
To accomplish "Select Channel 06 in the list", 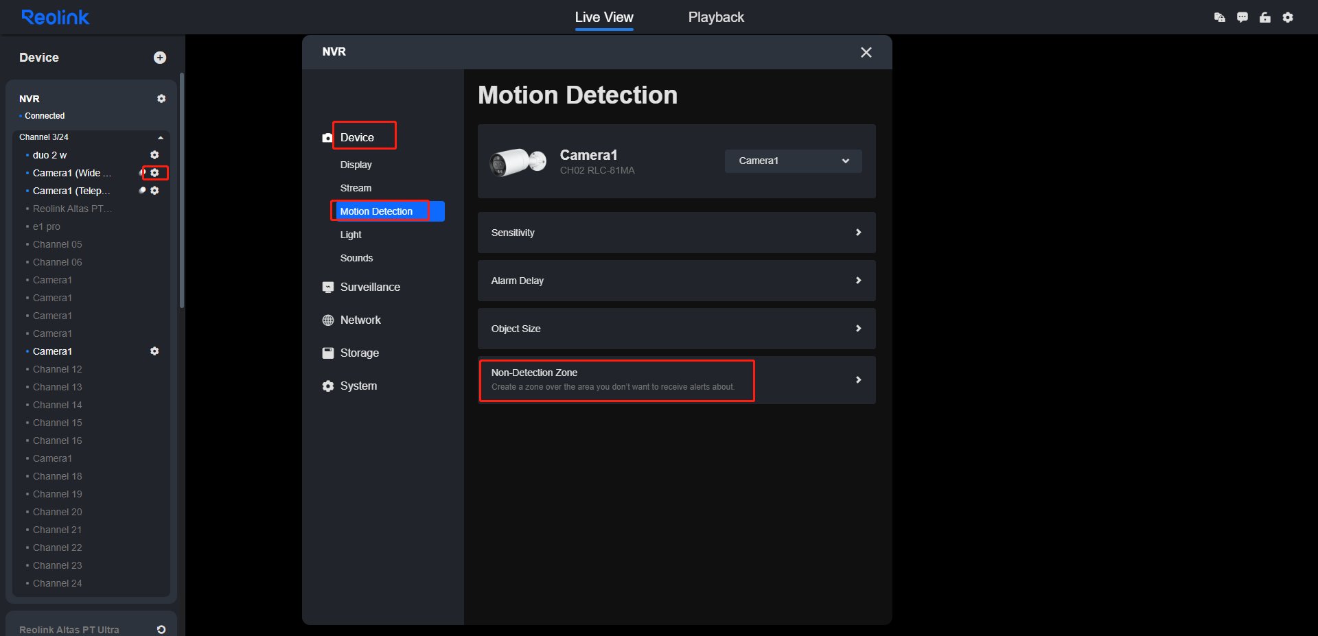I will pos(58,262).
